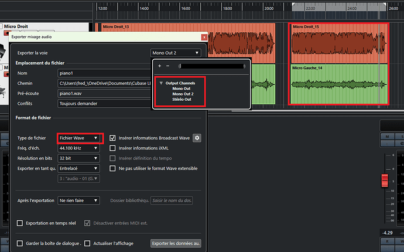This screenshot has width=404, height=252.
Task: Select Mono Out 2 in Output Channels list
Action: coord(183,94)
